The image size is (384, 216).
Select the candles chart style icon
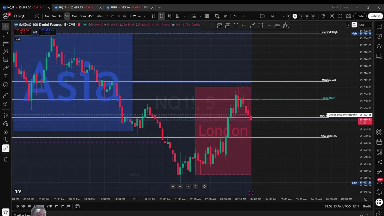161,16
